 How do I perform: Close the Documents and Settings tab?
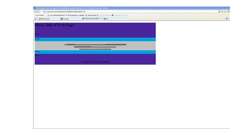pos(102,19)
